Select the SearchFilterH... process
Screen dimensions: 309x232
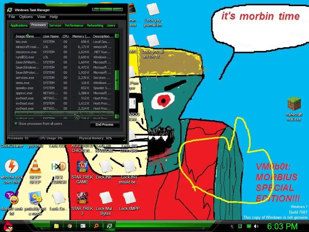(x=64, y=62)
